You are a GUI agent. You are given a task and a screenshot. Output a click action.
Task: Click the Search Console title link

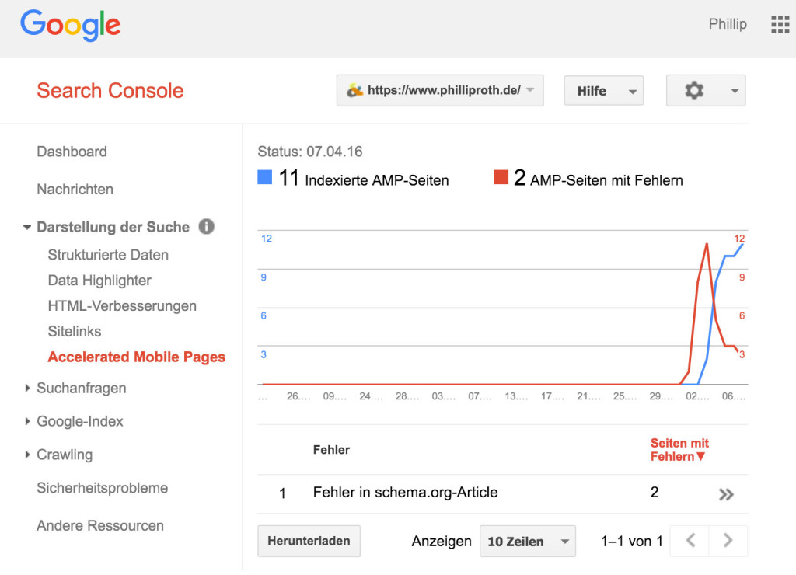point(110,90)
